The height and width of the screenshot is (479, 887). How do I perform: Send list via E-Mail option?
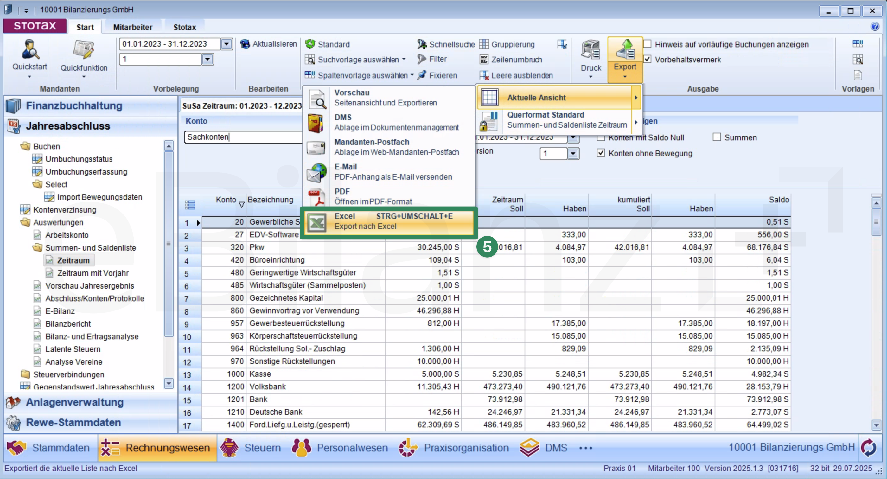pos(389,172)
